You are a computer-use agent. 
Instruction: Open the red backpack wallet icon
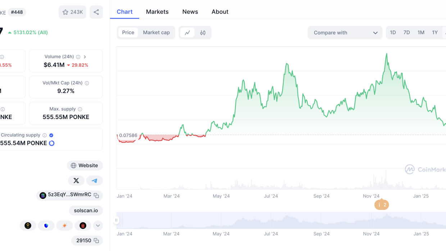(x=83, y=225)
